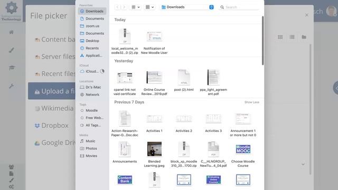Choose Recent files repository
The width and height of the screenshot is (338, 190).
[55, 74]
